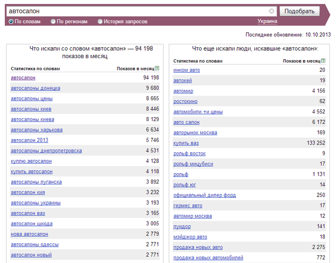Open help icon in left table header
Viewport: 336px width, 263px height.
point(157,68)
